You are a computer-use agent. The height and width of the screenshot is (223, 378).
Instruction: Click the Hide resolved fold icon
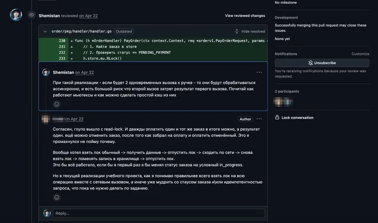237,31
